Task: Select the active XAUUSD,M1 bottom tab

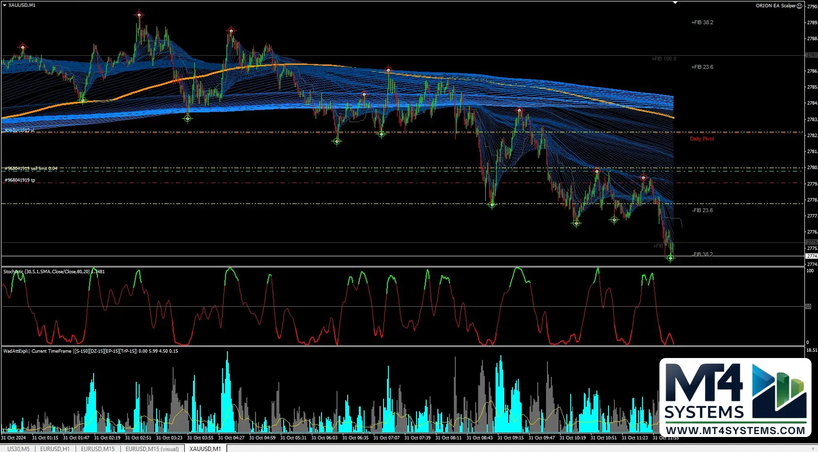Action: point(205,449)
